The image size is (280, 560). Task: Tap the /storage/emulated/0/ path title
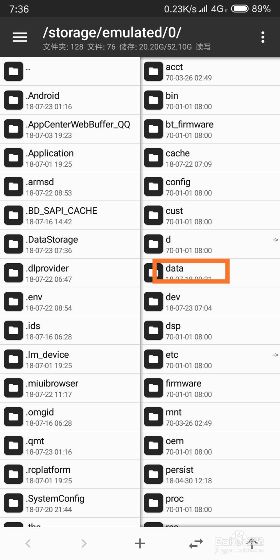coord(112,33)
